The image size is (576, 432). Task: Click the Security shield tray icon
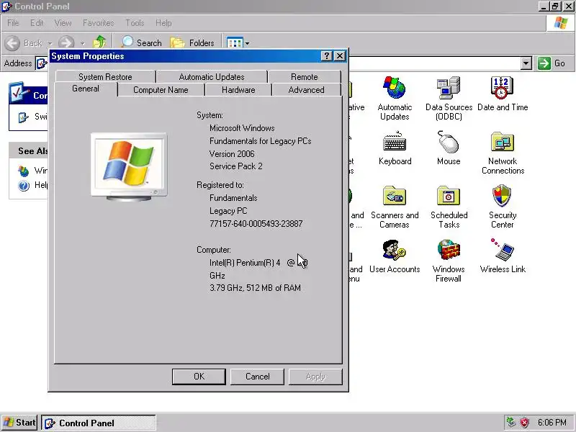[x=525, y=423]
